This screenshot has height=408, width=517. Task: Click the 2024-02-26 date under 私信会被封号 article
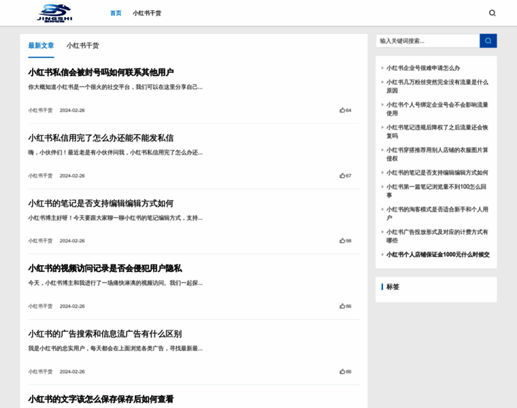72,110
